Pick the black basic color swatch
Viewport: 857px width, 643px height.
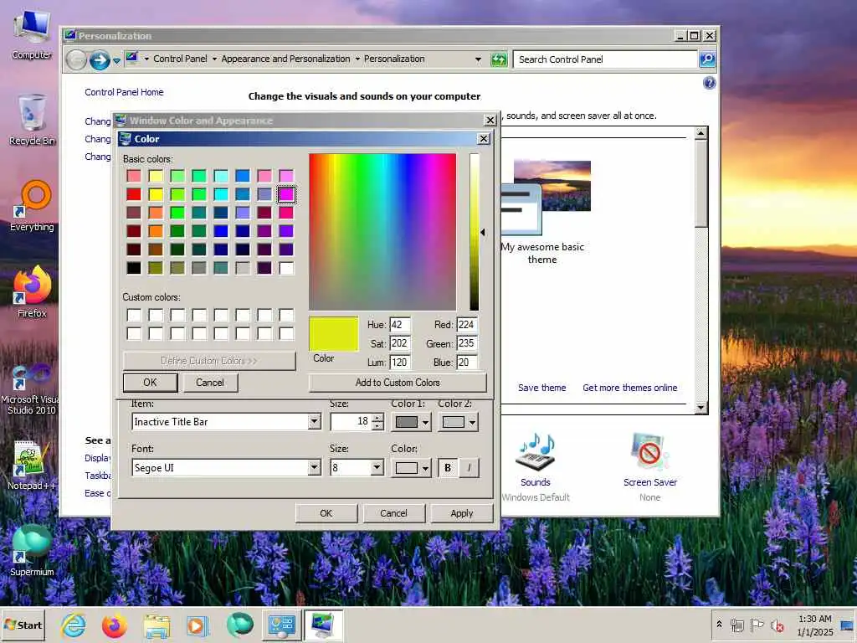pyautogui.click(x=134, y=268)
